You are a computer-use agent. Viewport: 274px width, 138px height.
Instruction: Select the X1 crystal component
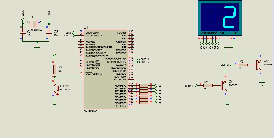[x=35, y=24]
